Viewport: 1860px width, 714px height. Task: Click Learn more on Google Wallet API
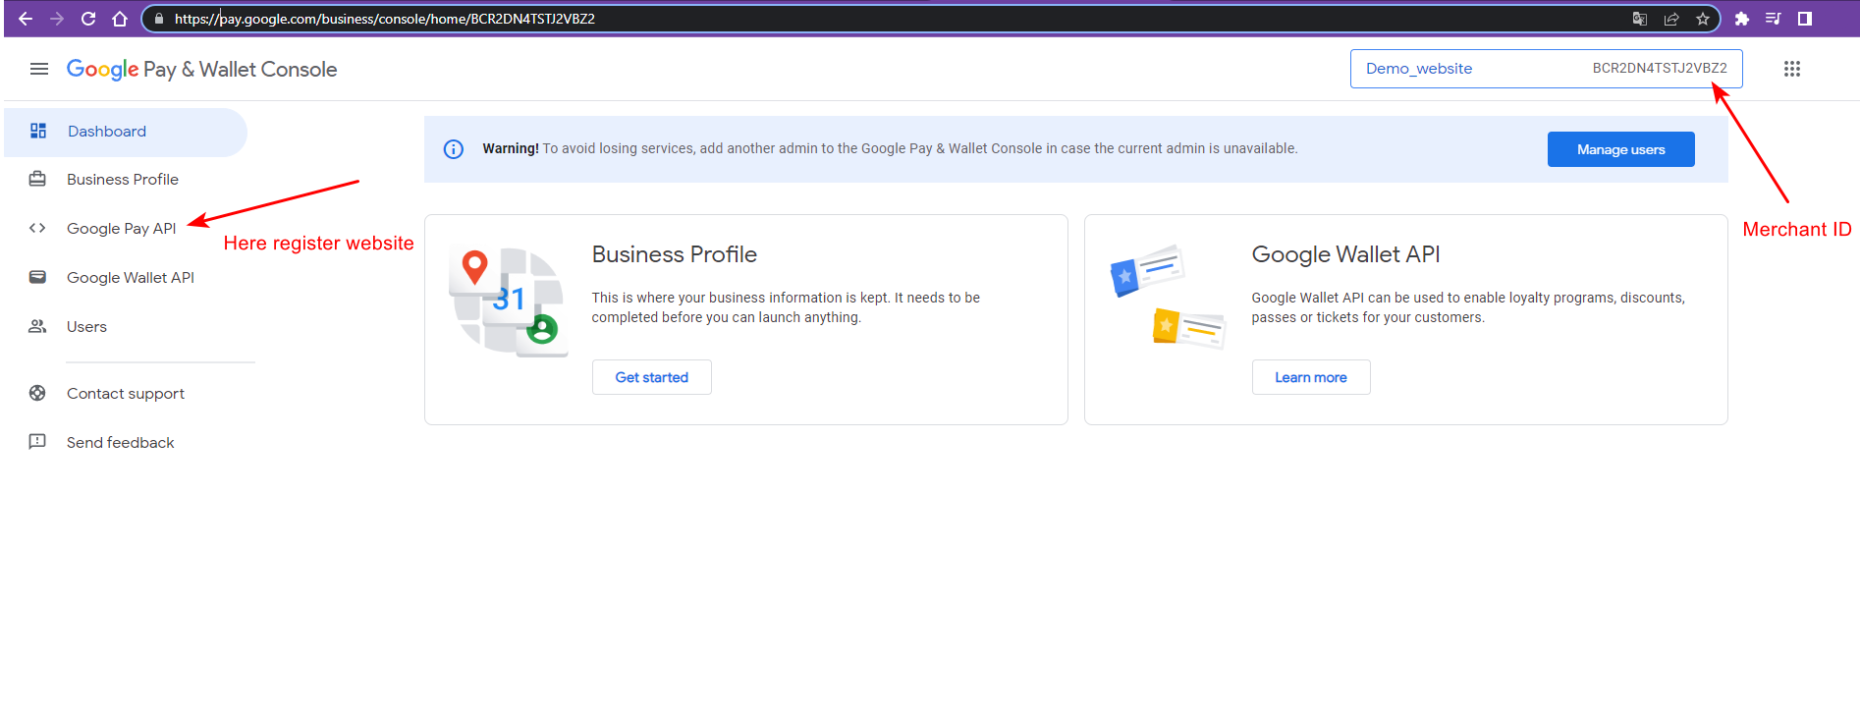point(1310,377)
